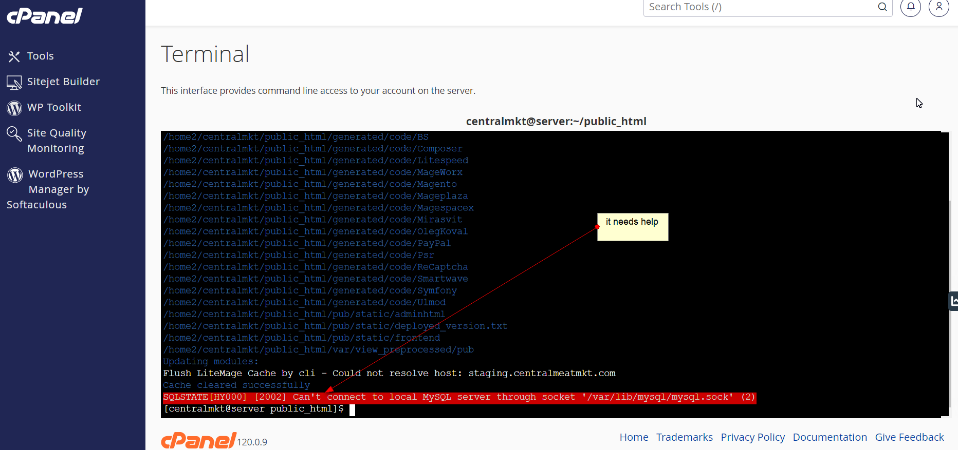Screen dimensions: 958x450
Task: Click the orange cPanel footer logo
Action: [x=198, y=440]
